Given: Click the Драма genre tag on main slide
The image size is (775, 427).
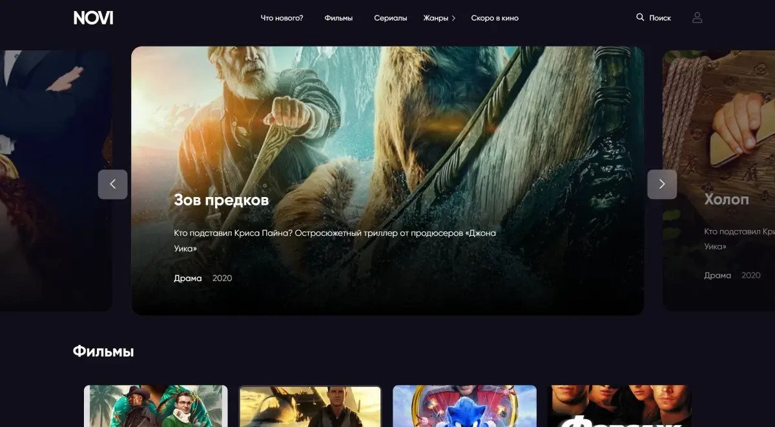Looking at the screenshot, I should click(x=187, y=278).
